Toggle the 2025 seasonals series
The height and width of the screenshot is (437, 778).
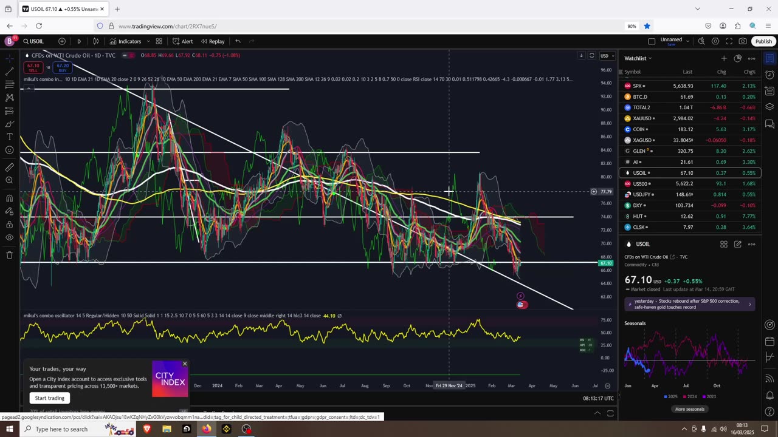tap(670, 396)
